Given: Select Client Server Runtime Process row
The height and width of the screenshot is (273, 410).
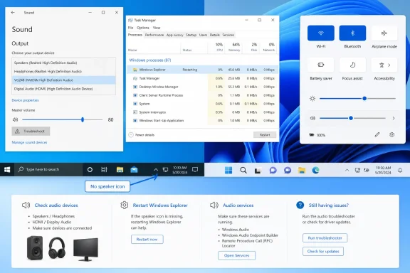Looking at the screenshot, I should point(203,95).
